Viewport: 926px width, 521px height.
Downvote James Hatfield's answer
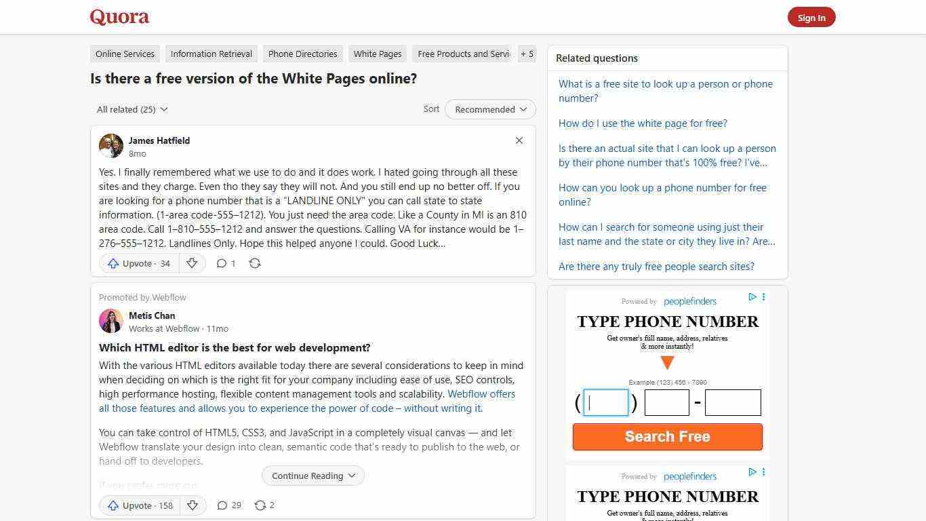pyautogui.click(x=193, y=263)
